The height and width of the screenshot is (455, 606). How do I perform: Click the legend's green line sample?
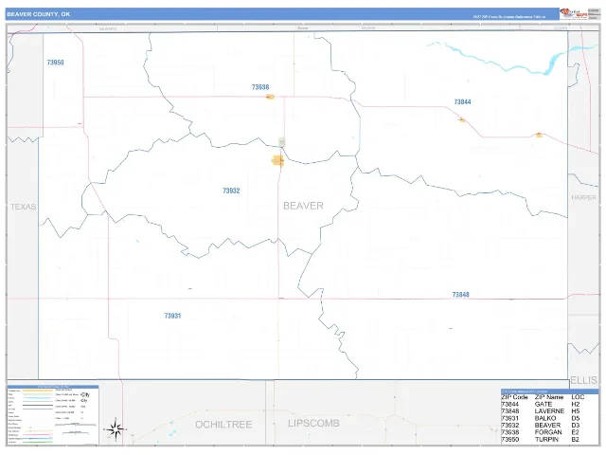coord(38,442)
